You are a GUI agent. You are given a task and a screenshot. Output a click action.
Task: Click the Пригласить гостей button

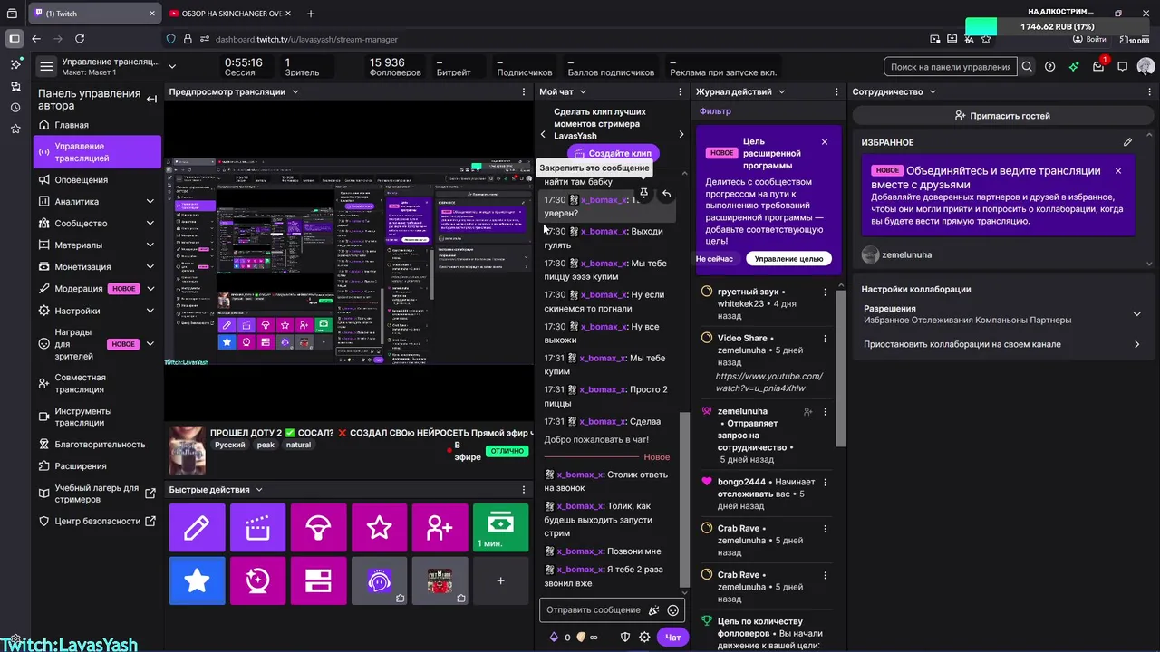point(1002,116)
